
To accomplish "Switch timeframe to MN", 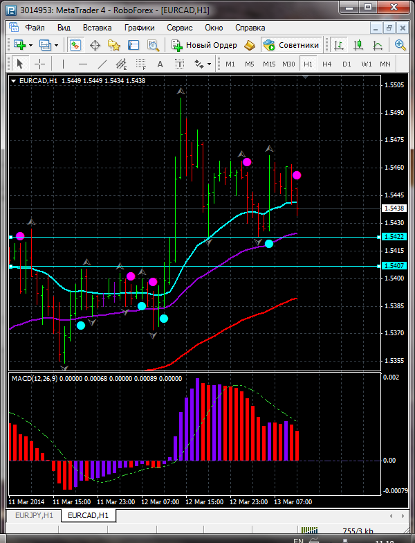I will [385, 64].
